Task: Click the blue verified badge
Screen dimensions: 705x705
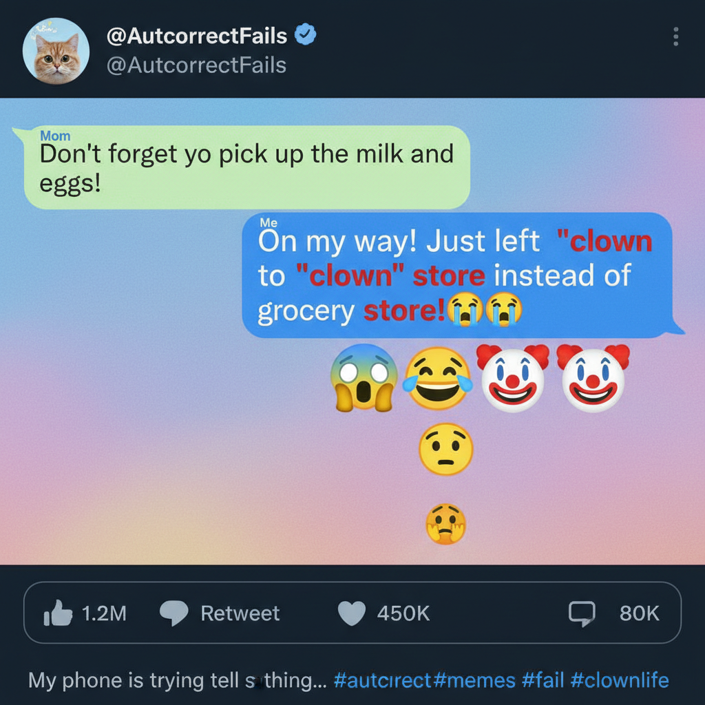Action: [x=305, y=34]
